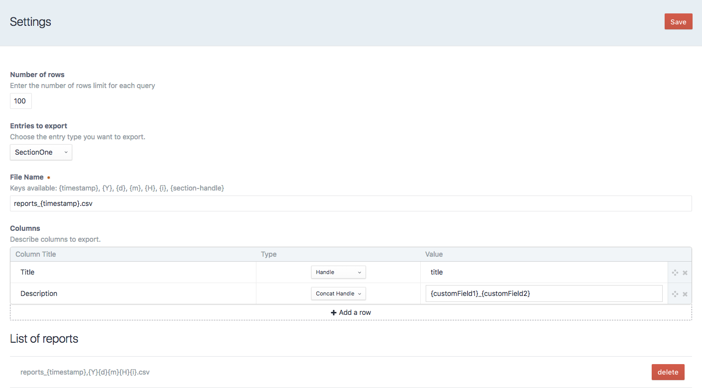Expand the Concat Handle type dropdown
Image resolution: width=702 pixels, height=388 pixels.
coord(338,293)
